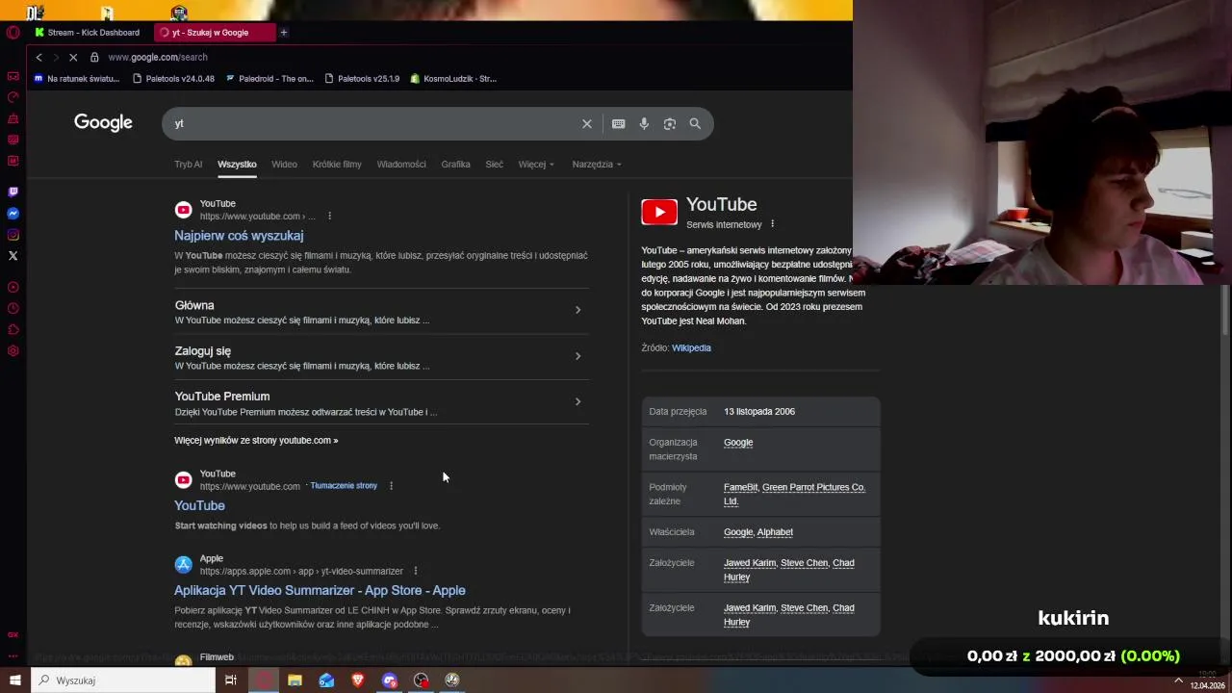
Task: Open more options in YouTube knowledge panel
Action: point(772,224)
